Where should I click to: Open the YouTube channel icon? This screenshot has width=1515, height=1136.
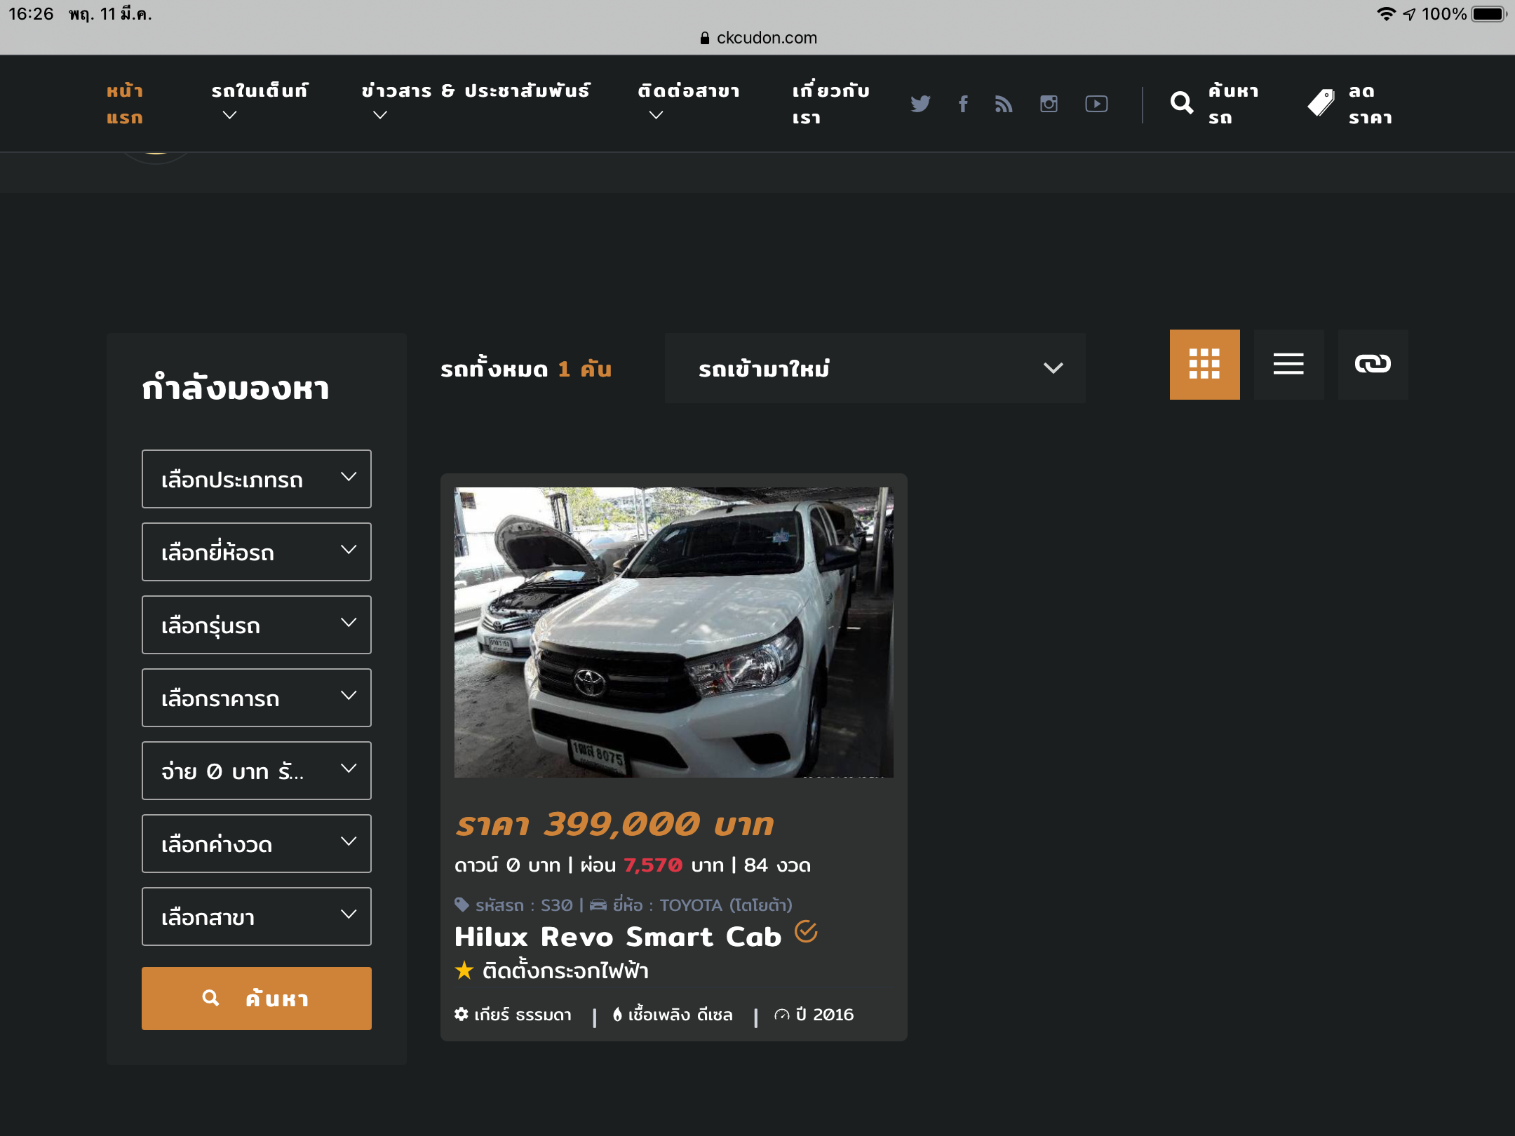click(1096, 104)
